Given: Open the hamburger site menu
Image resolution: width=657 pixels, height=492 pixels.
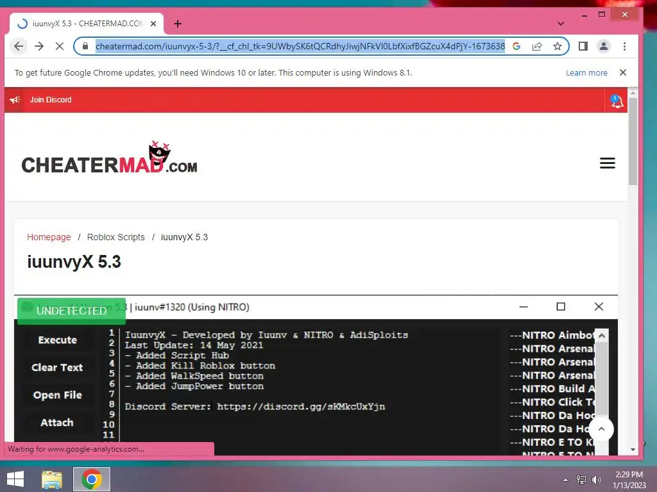Looking at the screenshot, I should 607,163.
